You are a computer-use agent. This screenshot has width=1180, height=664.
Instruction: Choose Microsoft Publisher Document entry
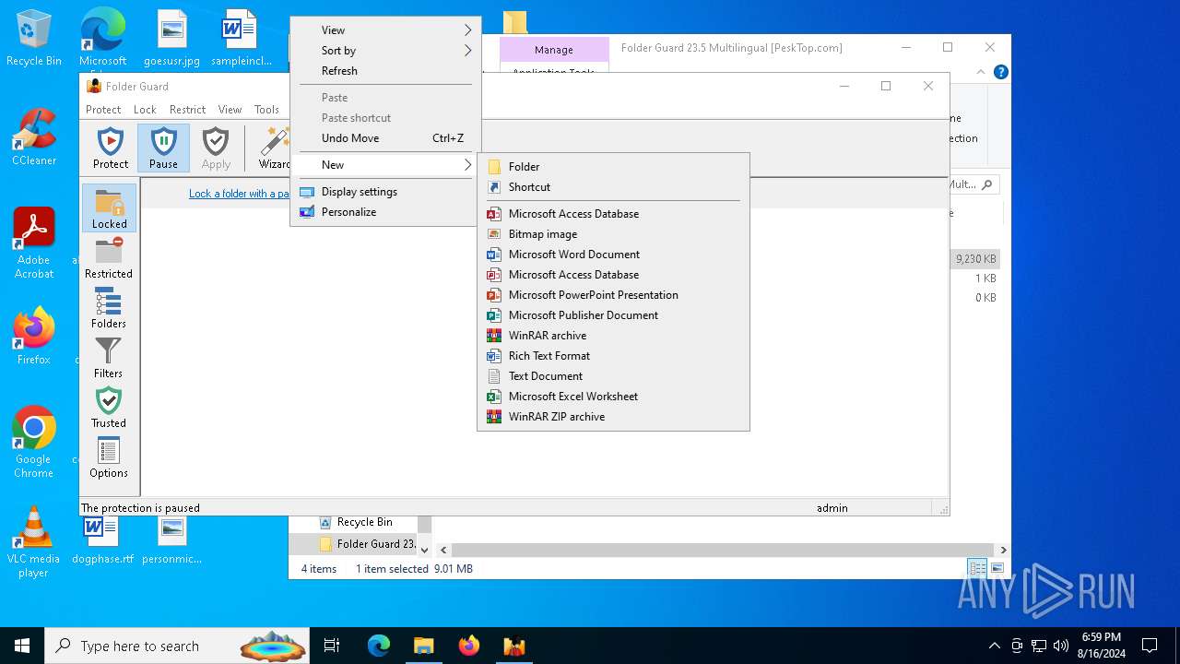(x=613, y=315)
